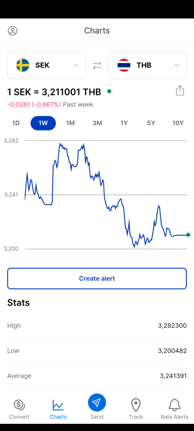Switch chart to 1Y range
This screenshot has width=194, height=431.
tap(124, 123)
